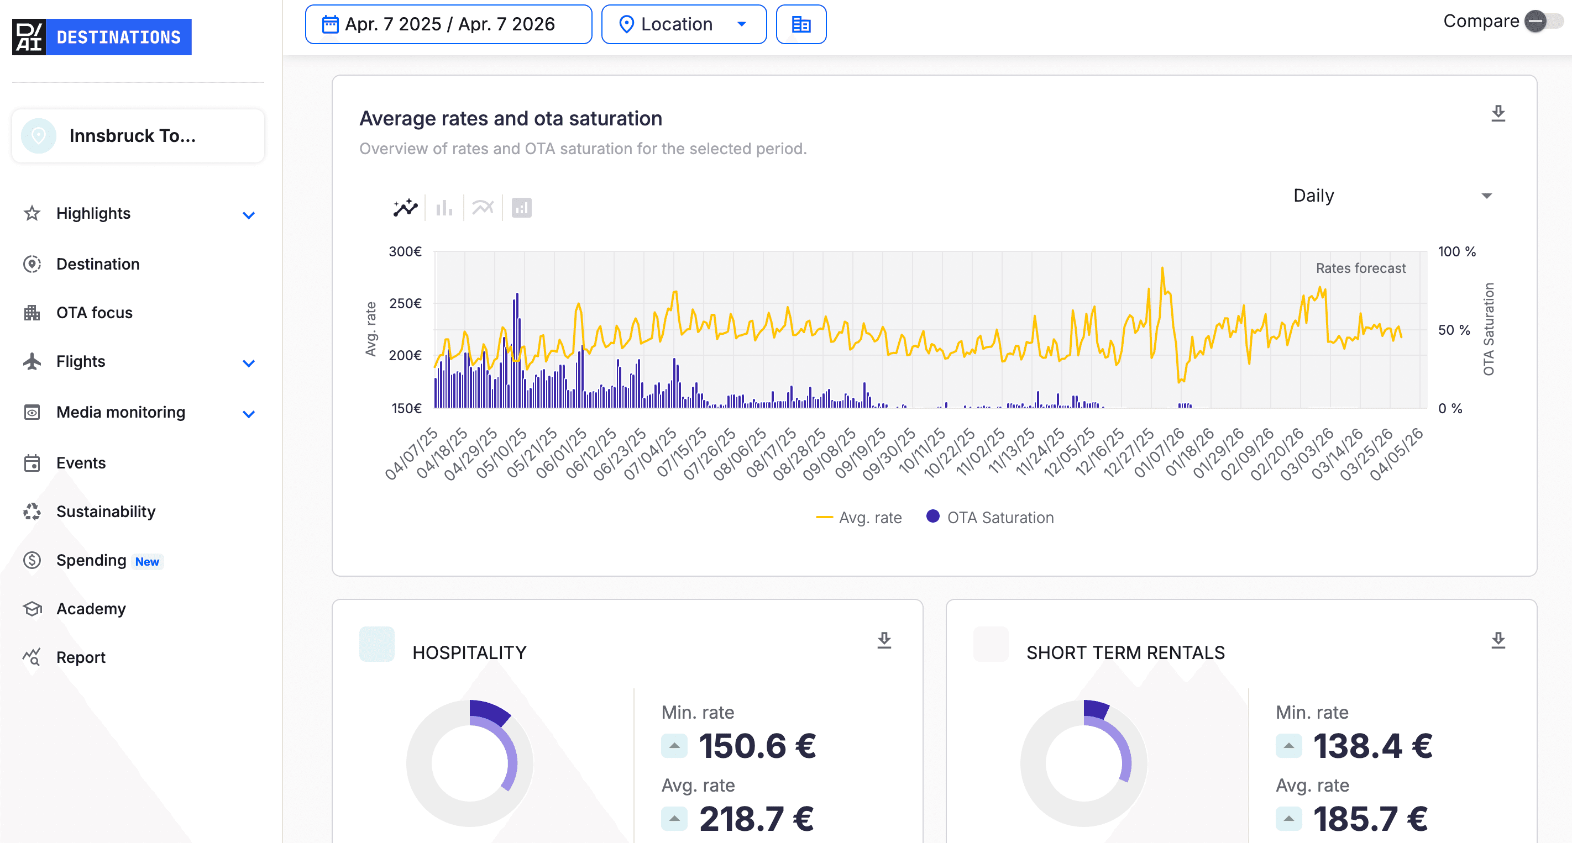Click the Academy graduation cap icon
This screenshot has height=843, width=1572.
(32, 608)
